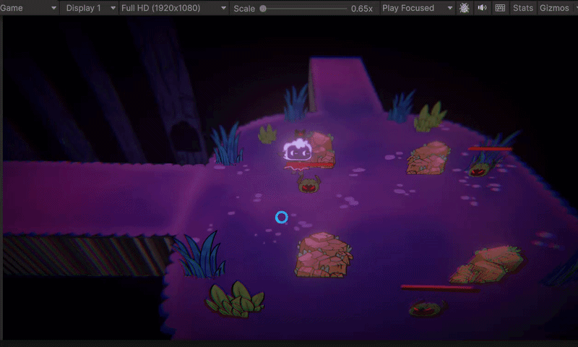Click the Scale label
The height and width of the screenshot is (347, 578).
click(244, 9)
